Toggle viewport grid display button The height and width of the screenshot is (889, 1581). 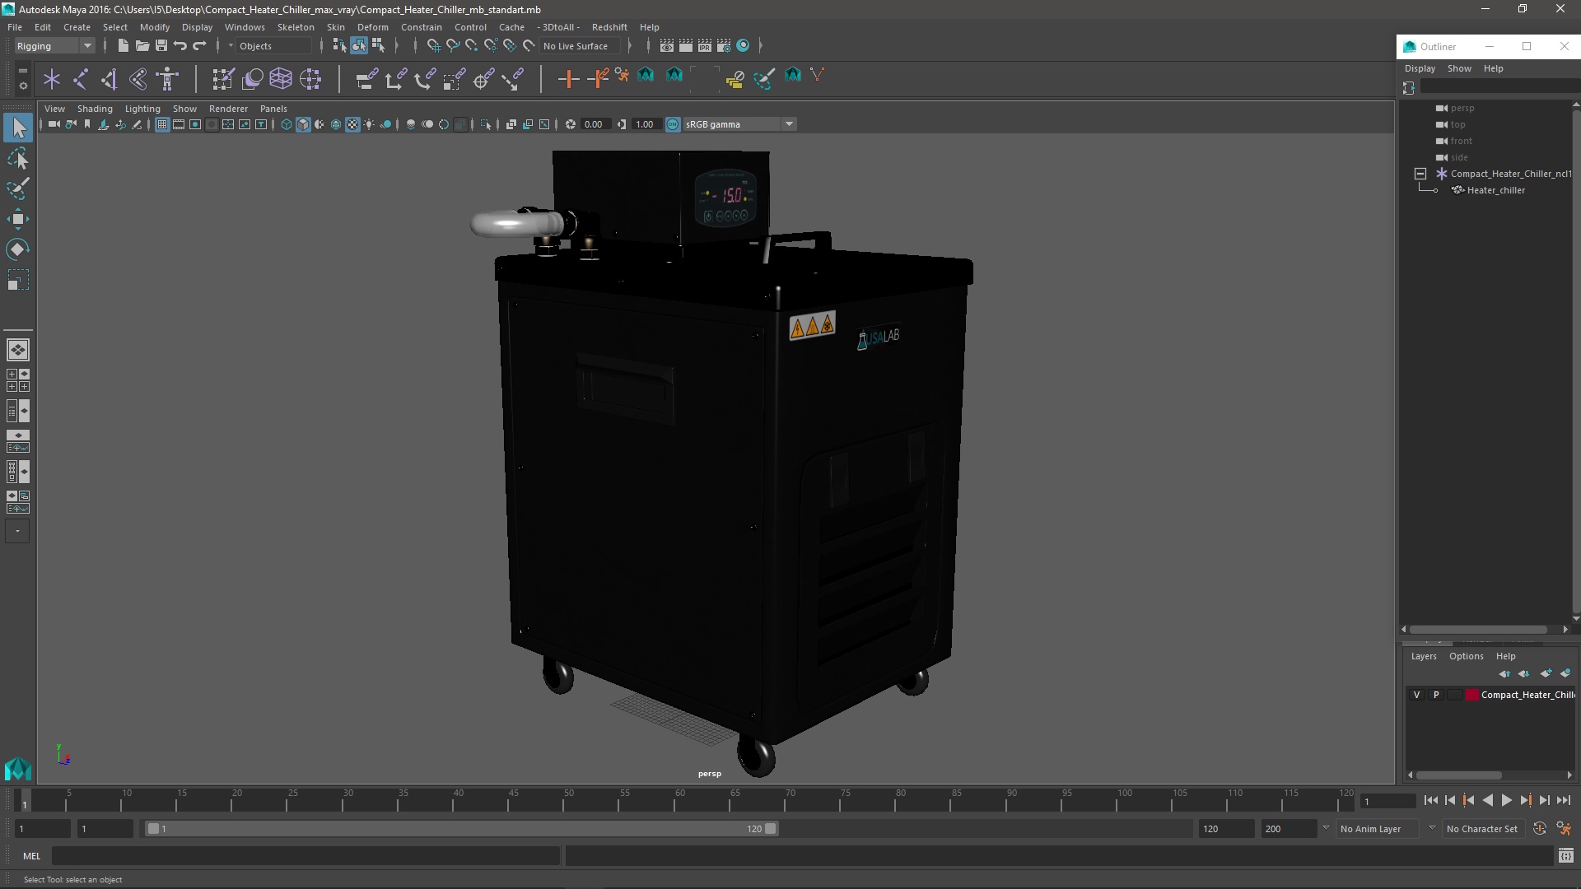pos(162,124)
